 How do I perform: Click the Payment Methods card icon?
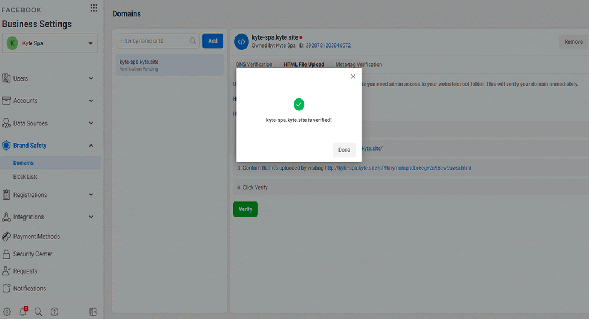pos(6,236)
